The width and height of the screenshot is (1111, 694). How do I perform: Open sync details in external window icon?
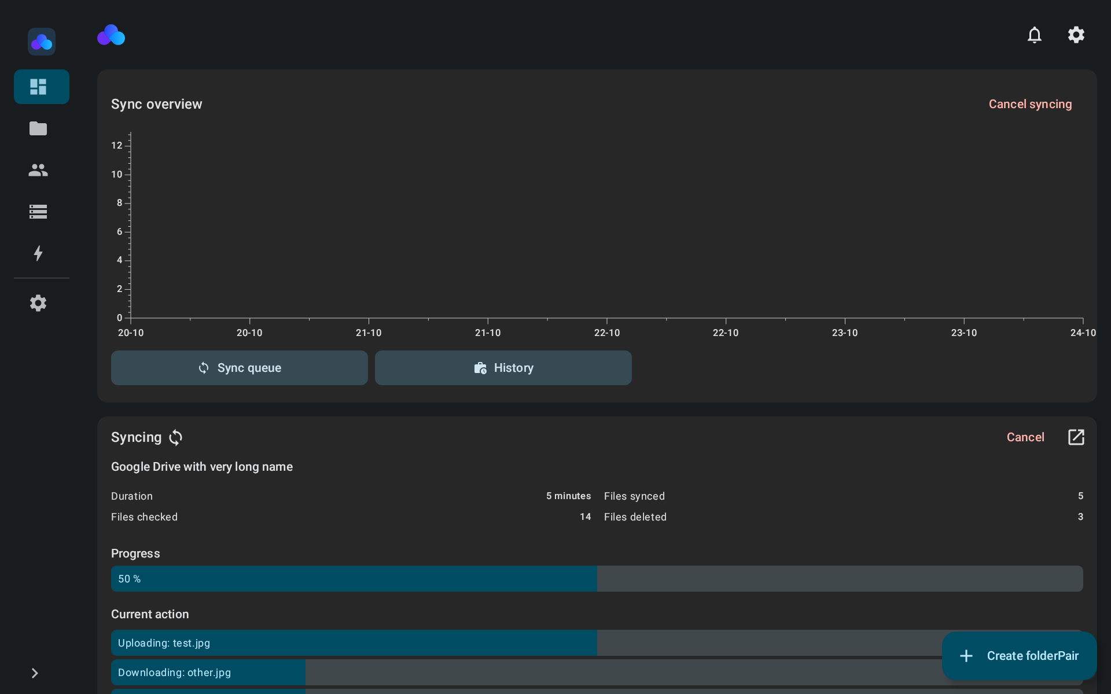(x=1076, y=437)
